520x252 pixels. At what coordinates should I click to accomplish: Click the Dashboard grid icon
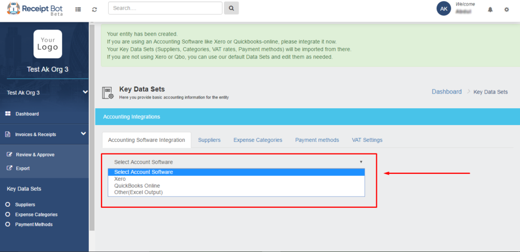pos(8,114)
